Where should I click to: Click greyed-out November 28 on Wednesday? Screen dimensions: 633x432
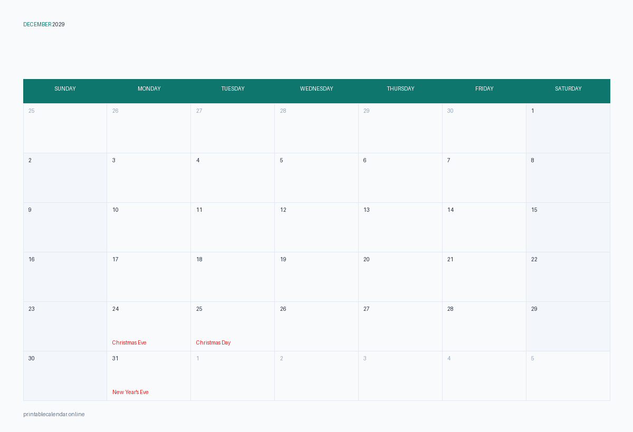tap(316, 128)
